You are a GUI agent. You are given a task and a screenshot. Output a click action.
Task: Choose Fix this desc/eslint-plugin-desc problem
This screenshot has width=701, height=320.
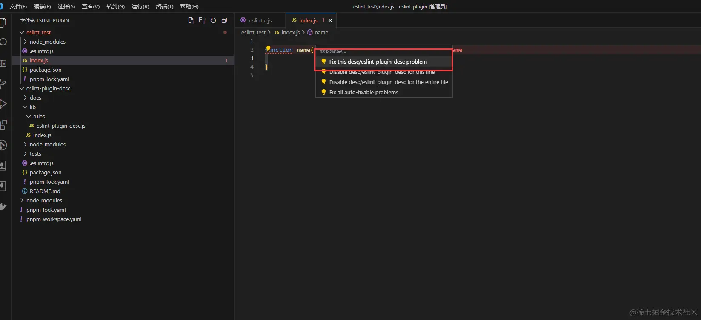[384, 62]
